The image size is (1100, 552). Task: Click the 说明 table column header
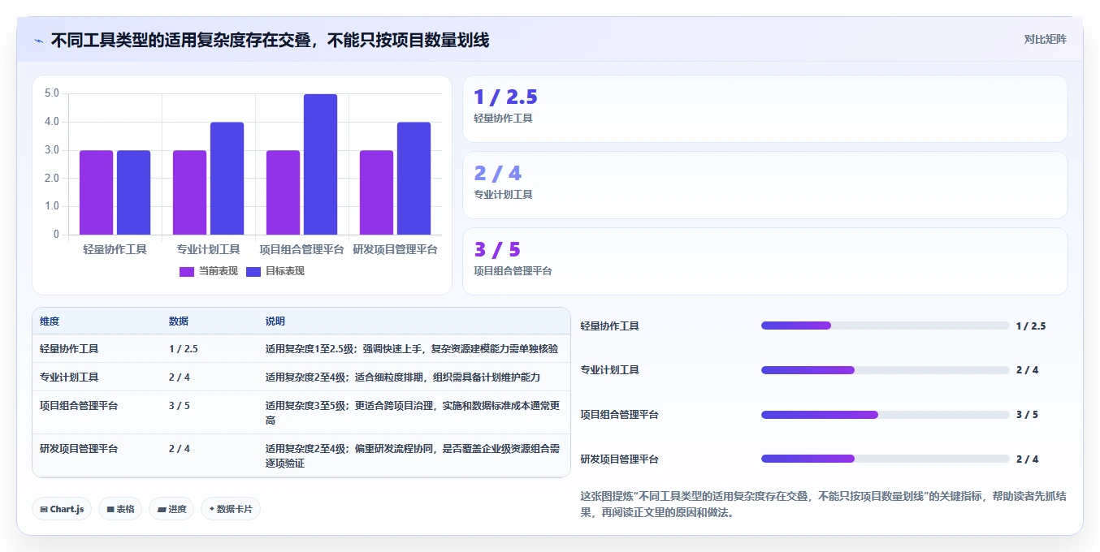pyautogui.click(x=275, y=321)
